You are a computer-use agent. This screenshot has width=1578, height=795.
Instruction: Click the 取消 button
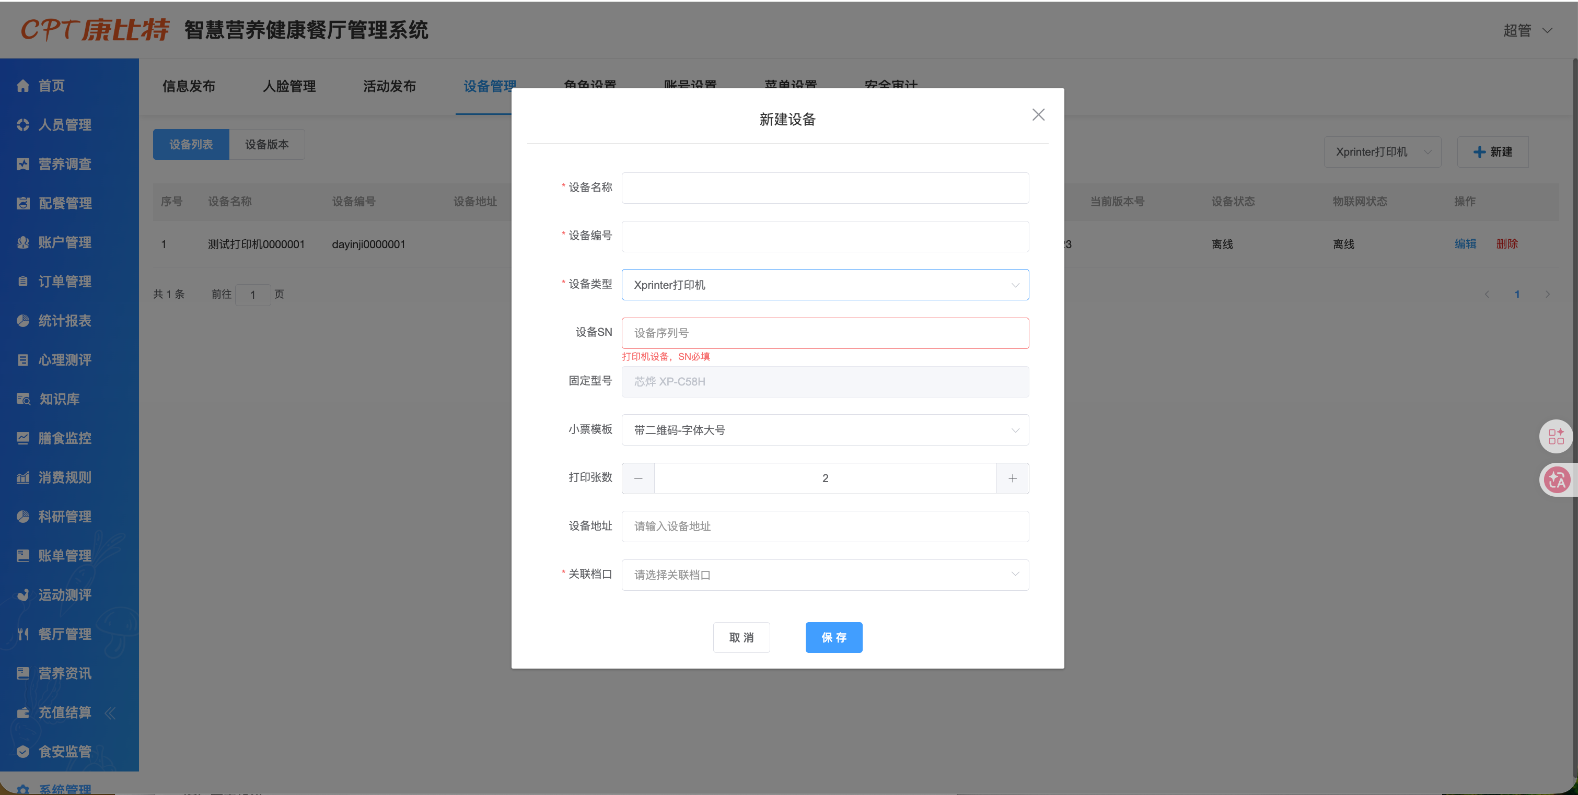[x=741, y=638]
